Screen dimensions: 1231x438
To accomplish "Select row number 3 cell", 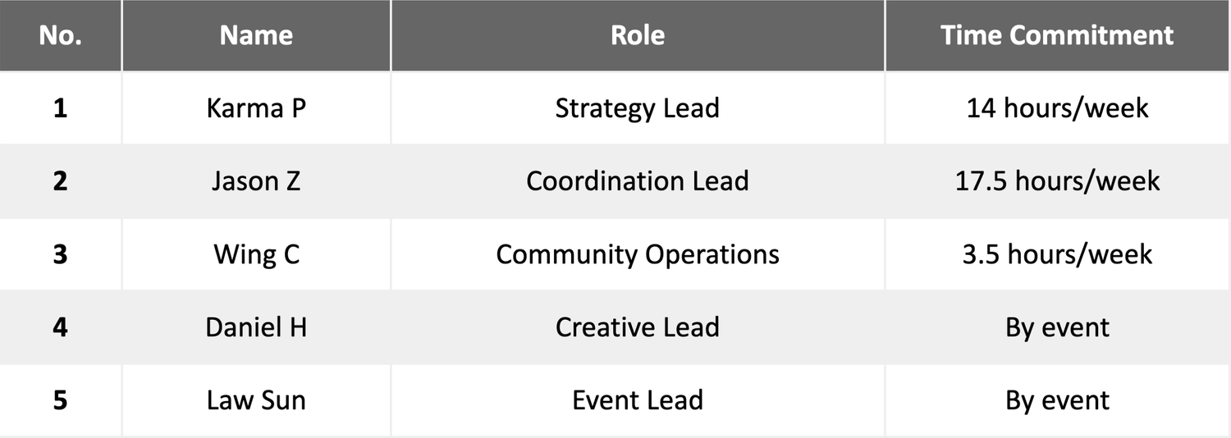I will point(60,253).
